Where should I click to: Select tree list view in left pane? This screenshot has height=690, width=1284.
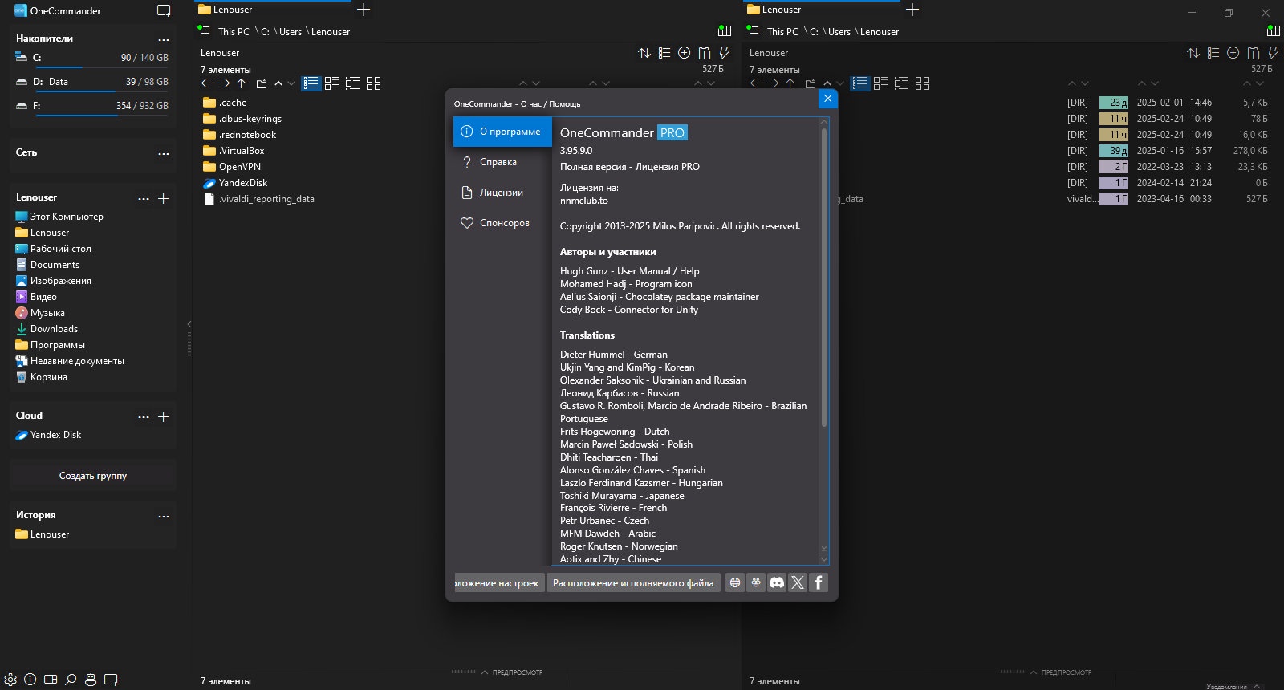pos(352,83)
